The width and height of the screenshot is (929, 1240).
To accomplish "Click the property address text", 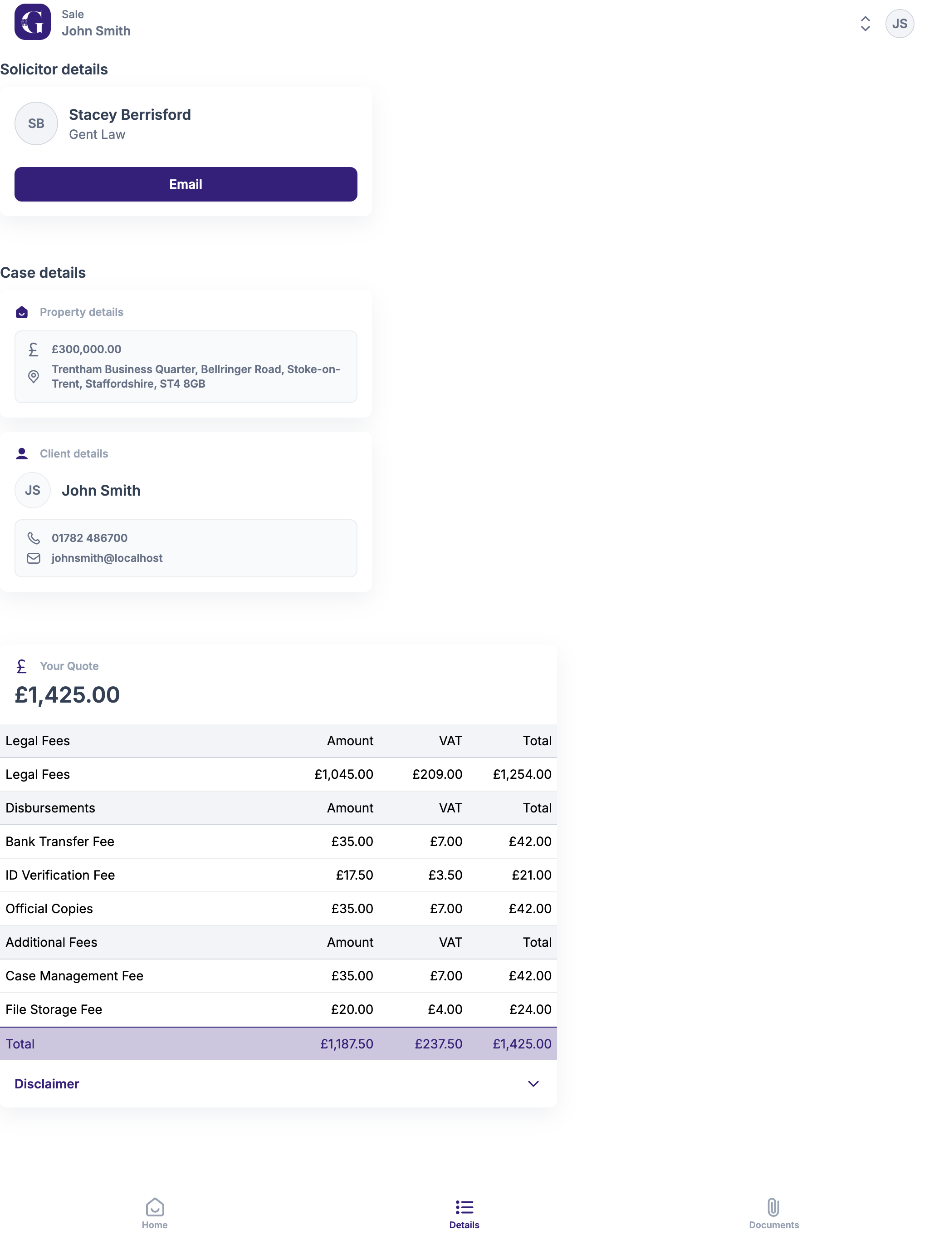I will tap(196, 377).
